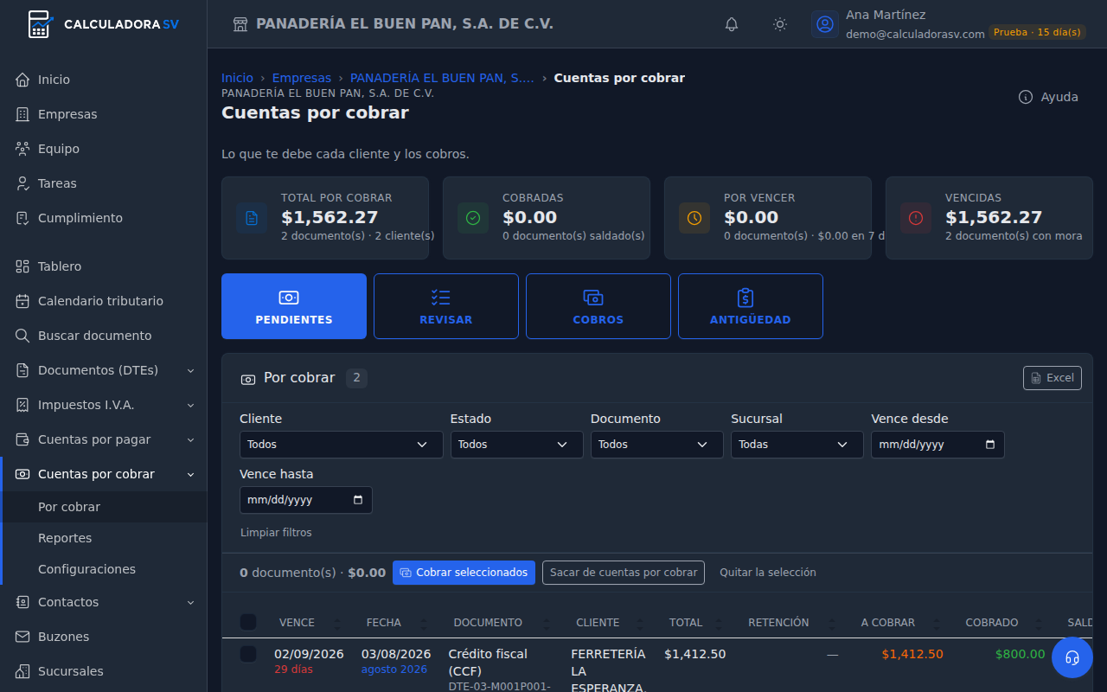The image size is (1107, 692).
Task: Switch to the Antigüedad tab
Action: tap(751, 306)
